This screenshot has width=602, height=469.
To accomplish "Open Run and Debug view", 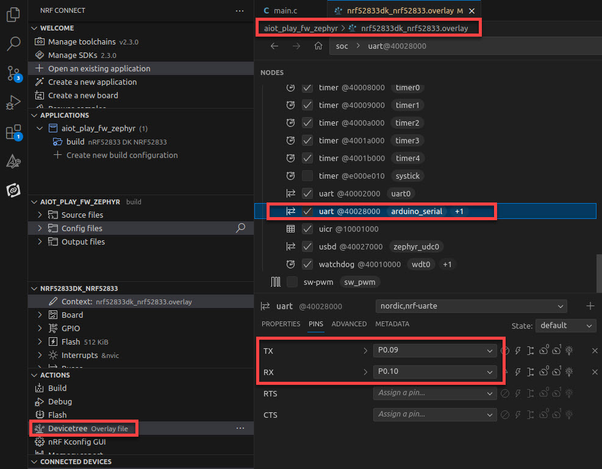I will [13, 102].
